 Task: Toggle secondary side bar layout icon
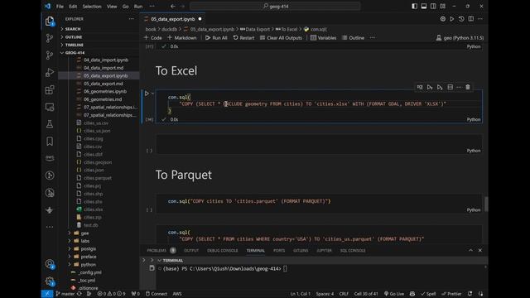[433, 6]
